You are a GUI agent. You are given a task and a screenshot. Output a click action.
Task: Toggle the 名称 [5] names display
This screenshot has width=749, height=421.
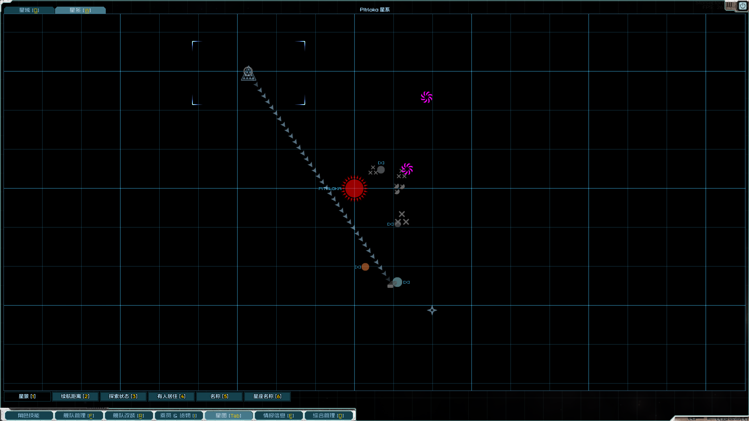219,396
